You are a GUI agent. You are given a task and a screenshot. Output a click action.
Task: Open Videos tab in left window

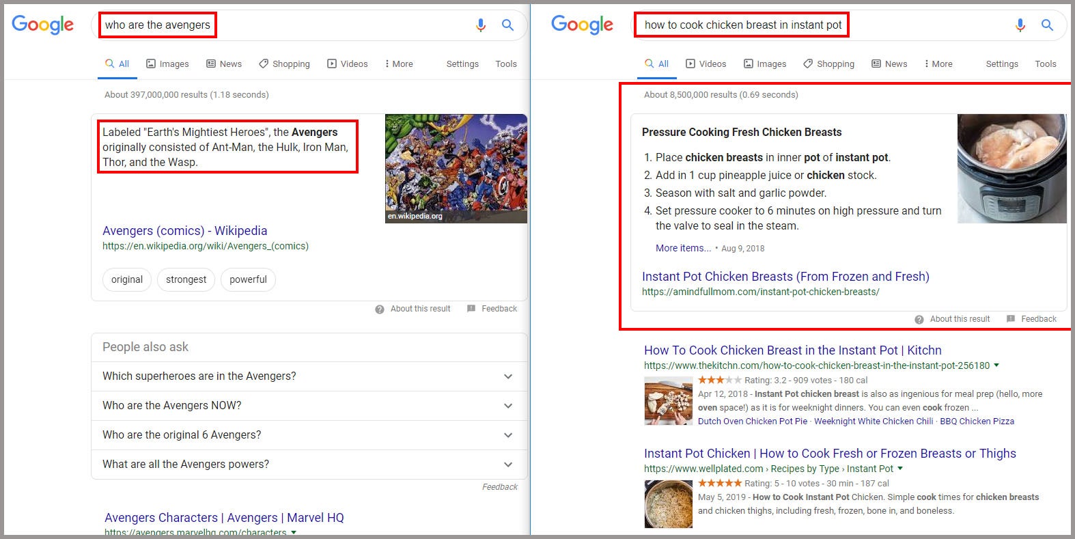pyautogui.click(x=347, y=64)
